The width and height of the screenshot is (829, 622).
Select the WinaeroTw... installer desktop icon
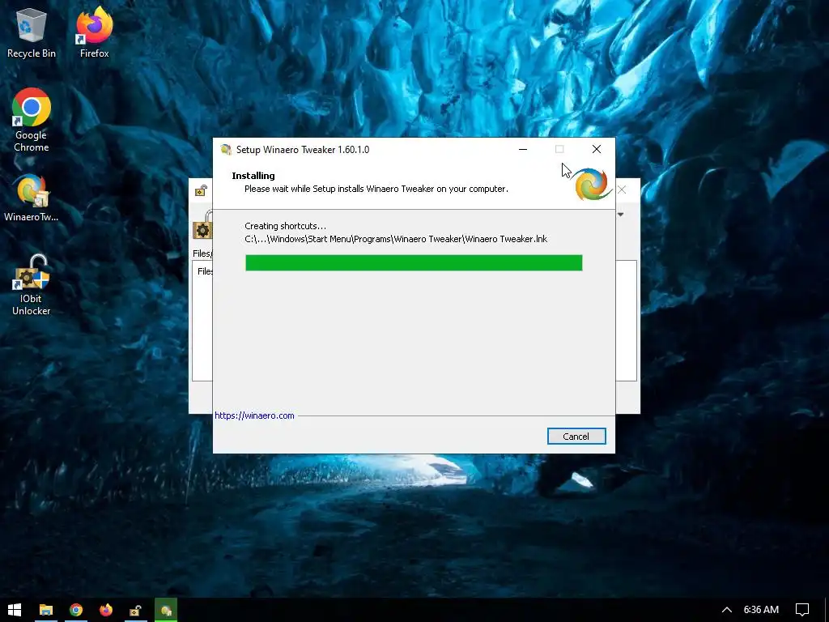pyautogui.click(x=32, y=198)
